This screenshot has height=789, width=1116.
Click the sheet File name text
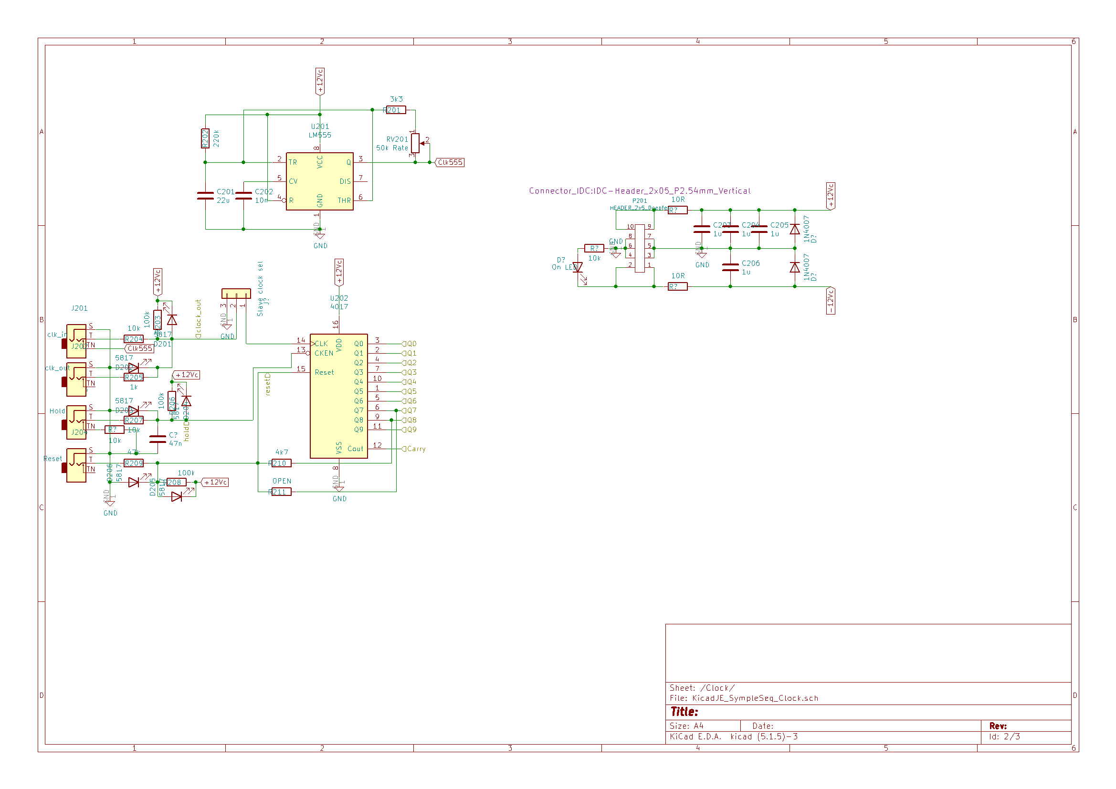point(744,698)
